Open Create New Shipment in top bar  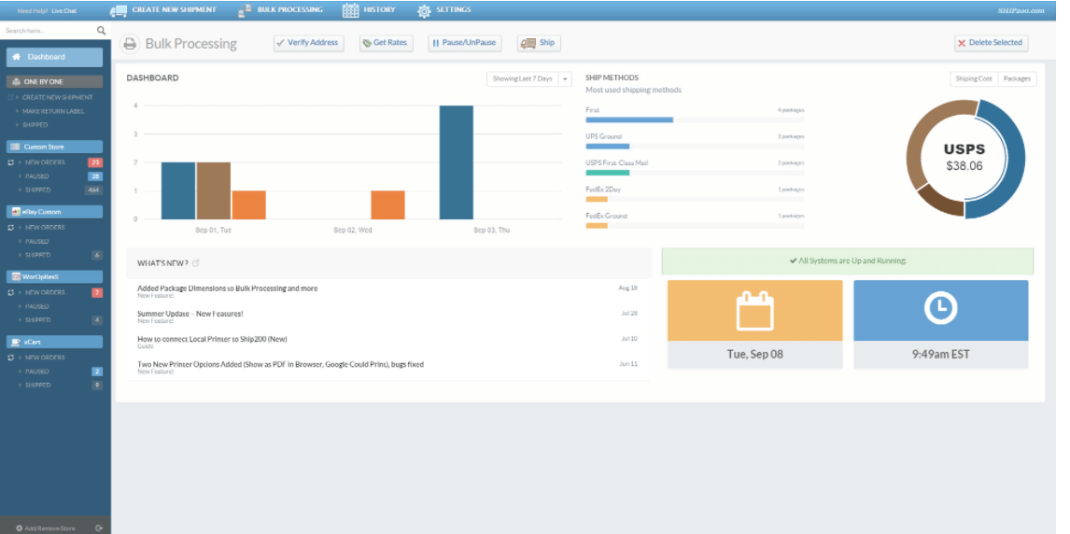(x=162, y=10)
